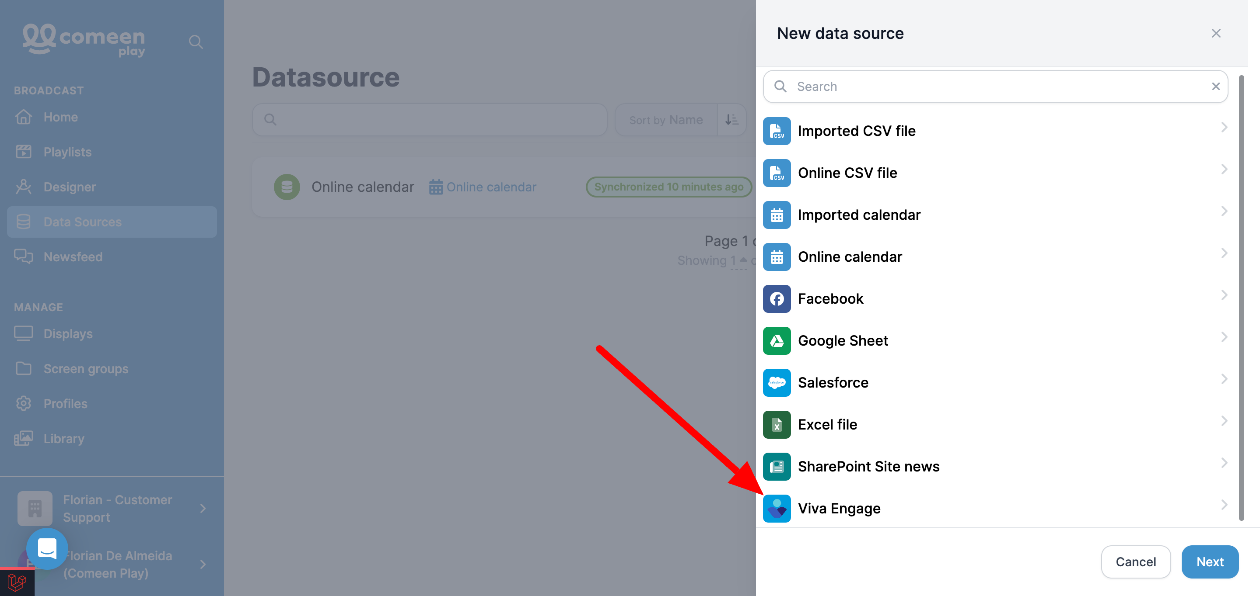This screenshot has width=1260, height=596.
Task: Open Library menu item
Action: point(112,439)
